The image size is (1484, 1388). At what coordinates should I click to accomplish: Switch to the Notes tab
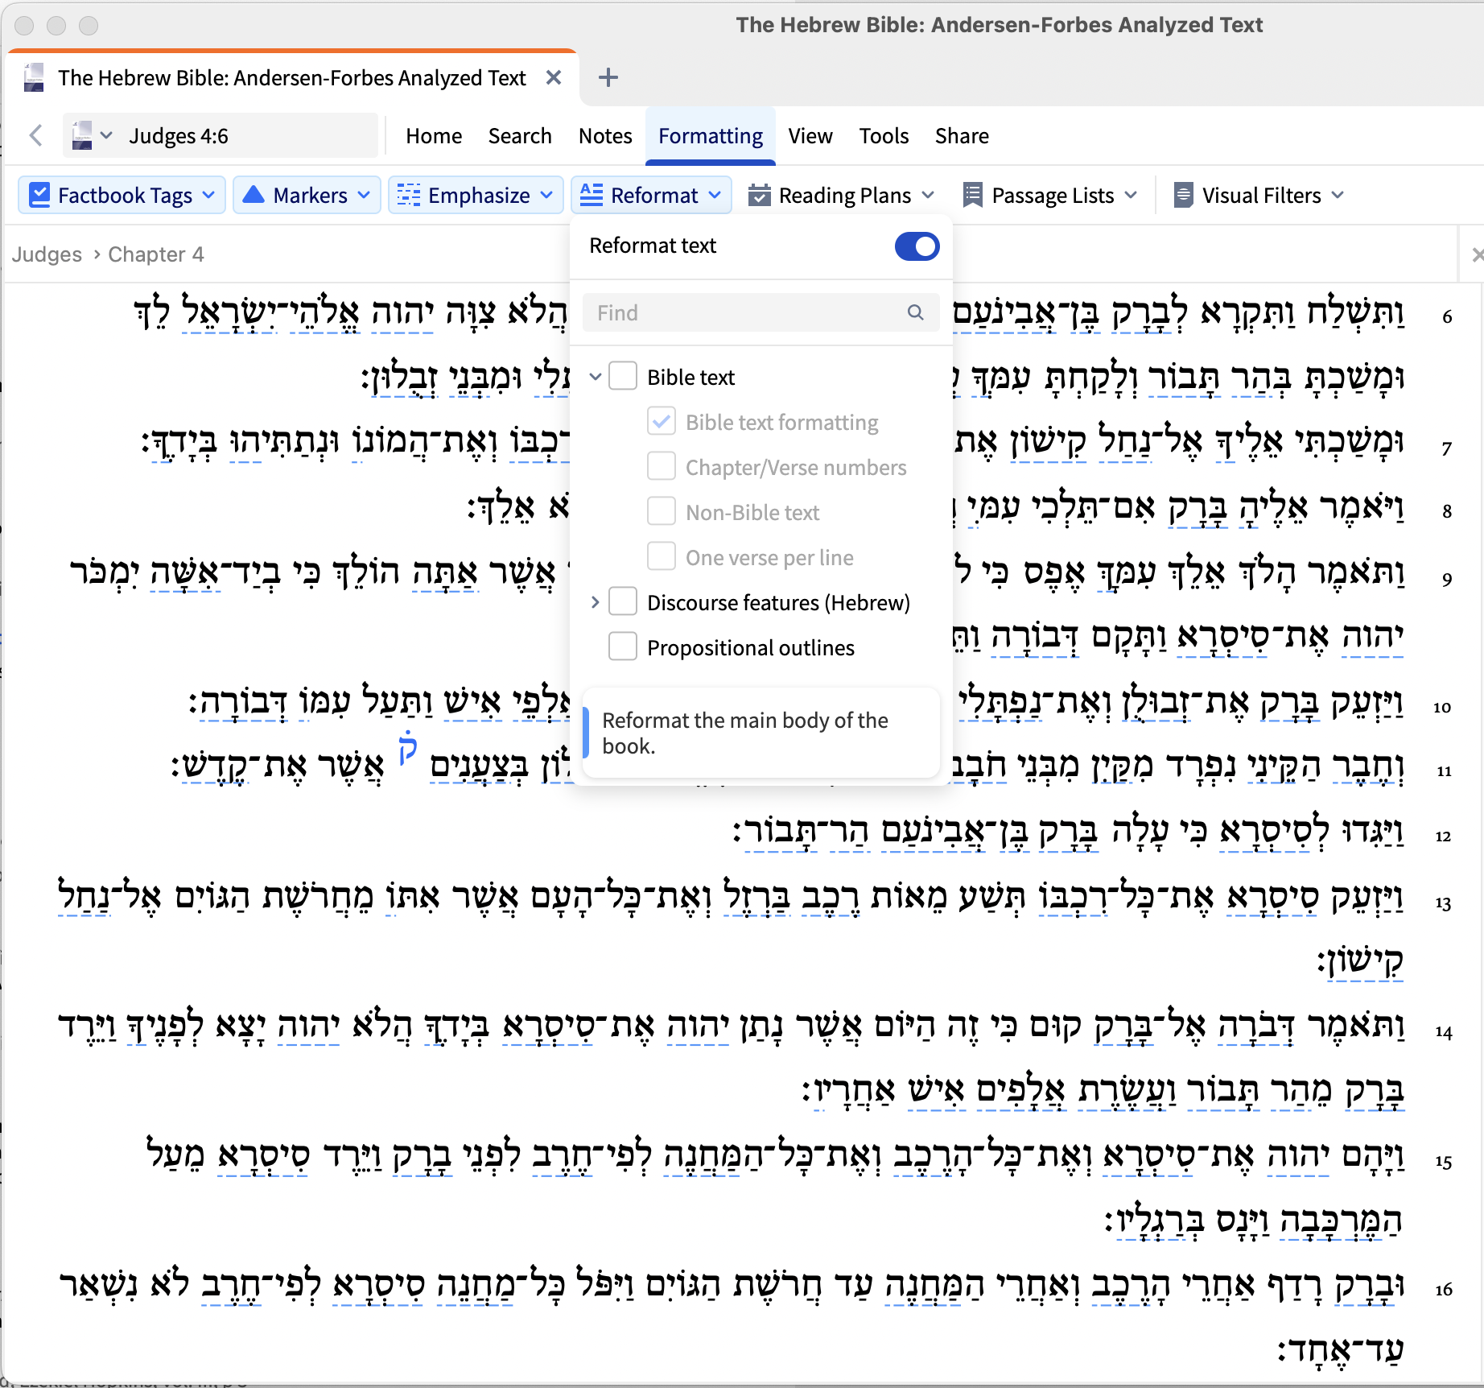point(605,136)
